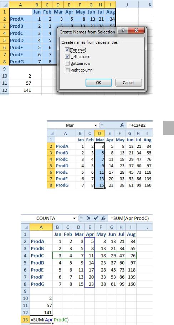Click inside the Name Box containing Mar
Viewport: 174px width, 325px height.
70,125
